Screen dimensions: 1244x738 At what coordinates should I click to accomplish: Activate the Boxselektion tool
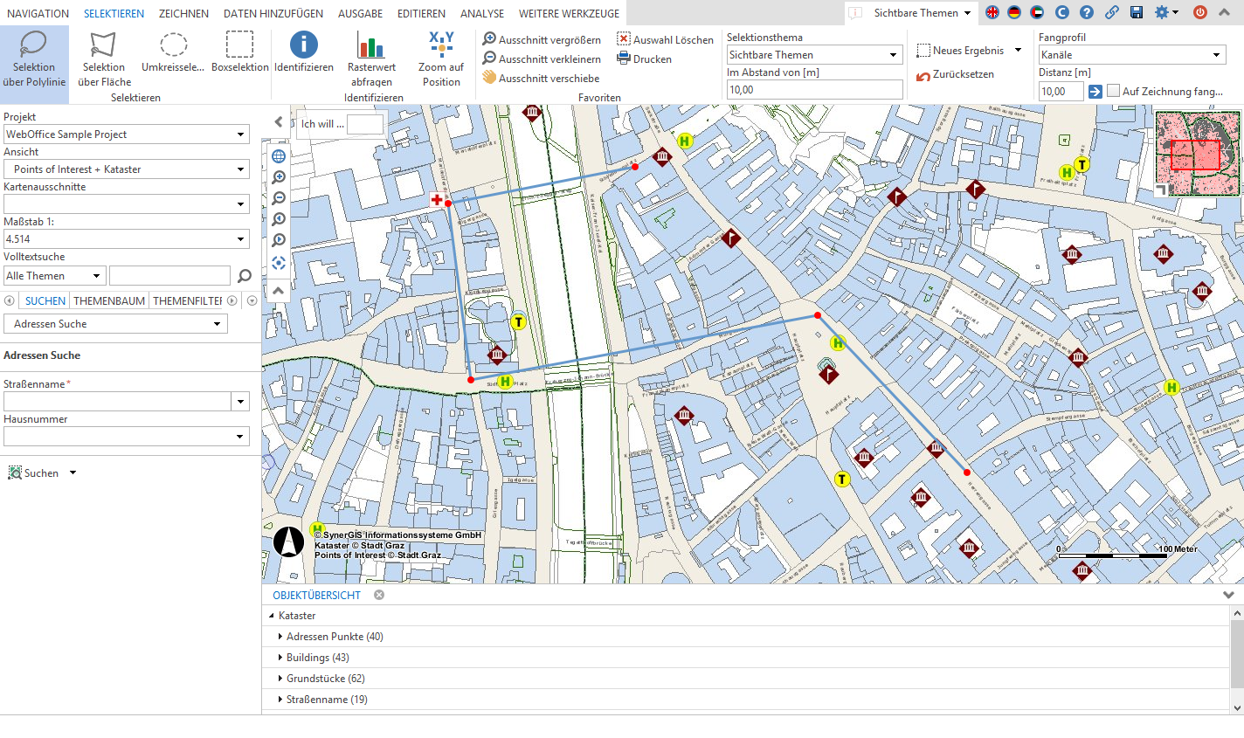coord(239,52)
